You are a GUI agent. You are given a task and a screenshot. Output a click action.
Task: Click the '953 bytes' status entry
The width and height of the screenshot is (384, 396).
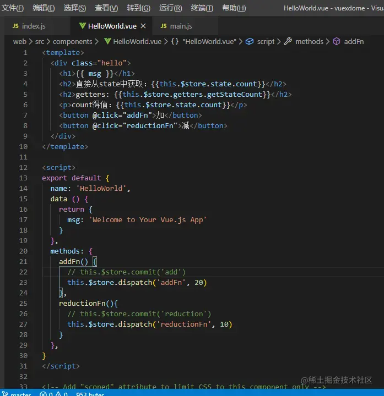[90, 394]
